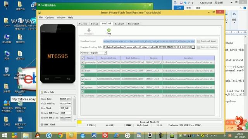Click the Chip Name value field
Image resolution: width=248 pixels, height=139 pixels.
pyautogui.click(x=65, y=99)
